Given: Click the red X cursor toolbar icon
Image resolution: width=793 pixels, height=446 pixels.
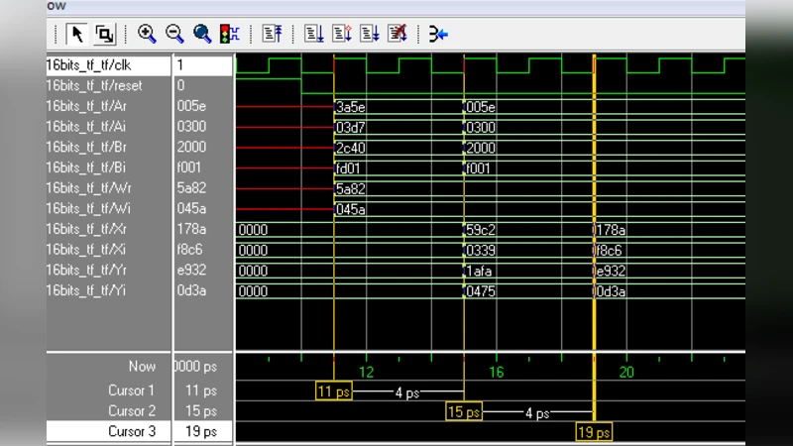Looking at the screenshot, I should (397, 35).
